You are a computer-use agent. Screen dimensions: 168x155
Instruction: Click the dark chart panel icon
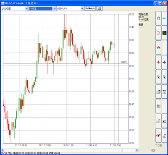tap(164, 33)
